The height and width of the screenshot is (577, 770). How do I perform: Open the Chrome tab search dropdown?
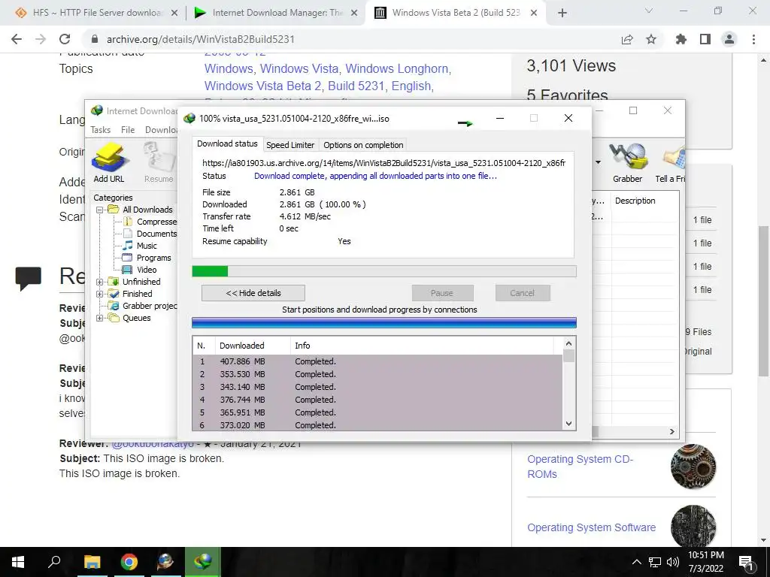[649, 11]
